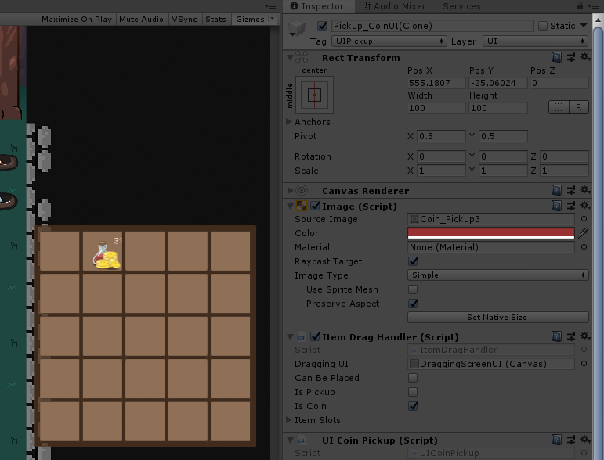Open Rect Transform gear settings menu

[584, 57]
